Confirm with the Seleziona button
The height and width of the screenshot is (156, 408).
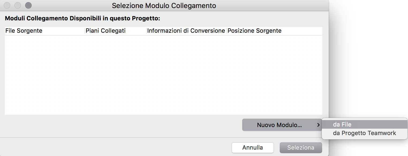coord(301,148)
